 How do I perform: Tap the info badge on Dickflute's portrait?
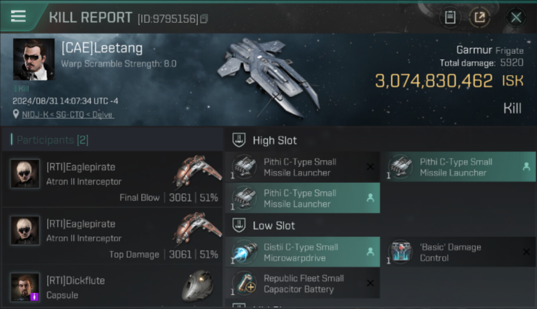click(x=35, y=296)
